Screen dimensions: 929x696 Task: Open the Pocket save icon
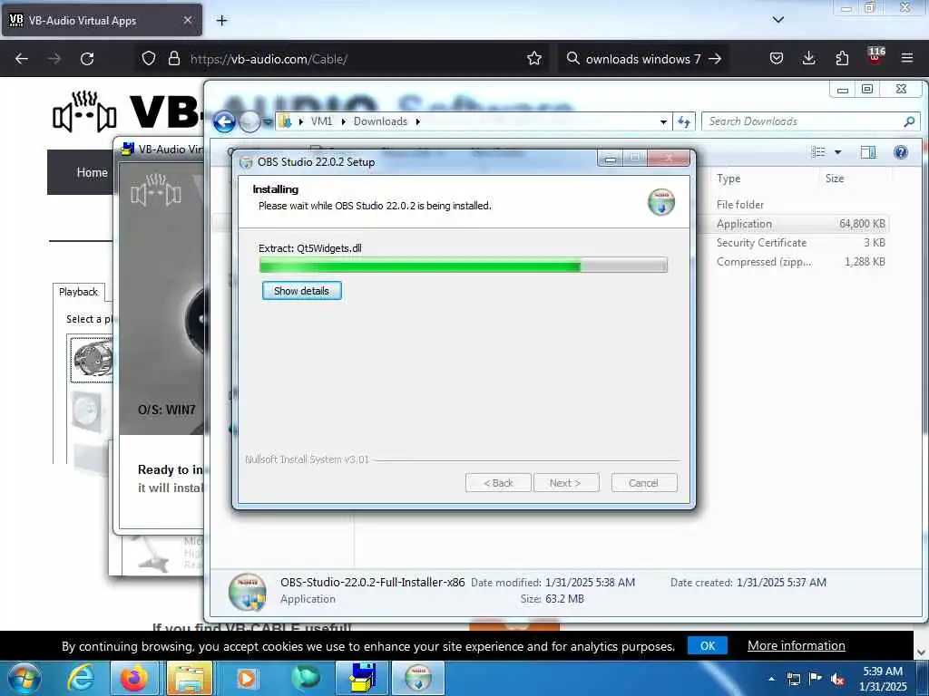777,59
